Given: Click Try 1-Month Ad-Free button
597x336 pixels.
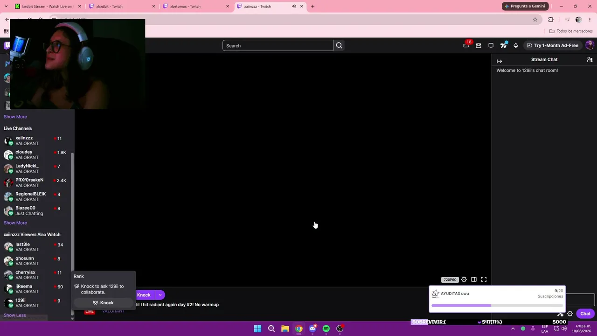Looking at the screenshot, I should (552, 45).
